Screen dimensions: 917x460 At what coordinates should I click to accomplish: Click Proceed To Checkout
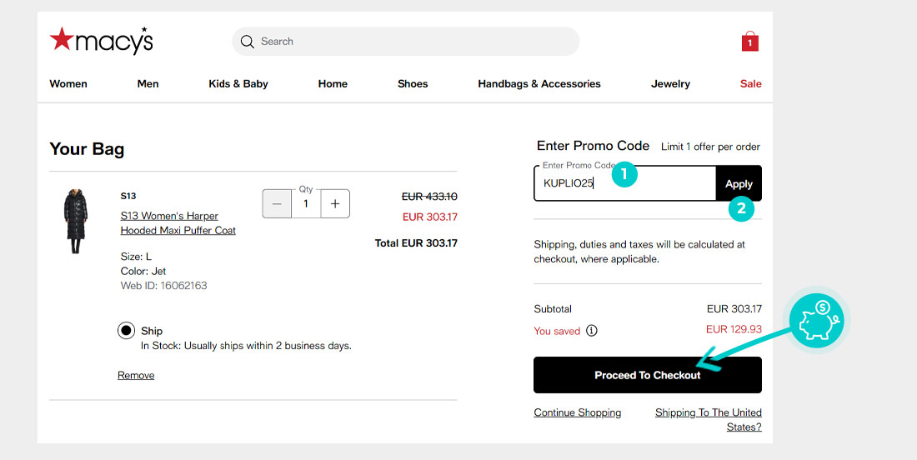tap(648, 375)
